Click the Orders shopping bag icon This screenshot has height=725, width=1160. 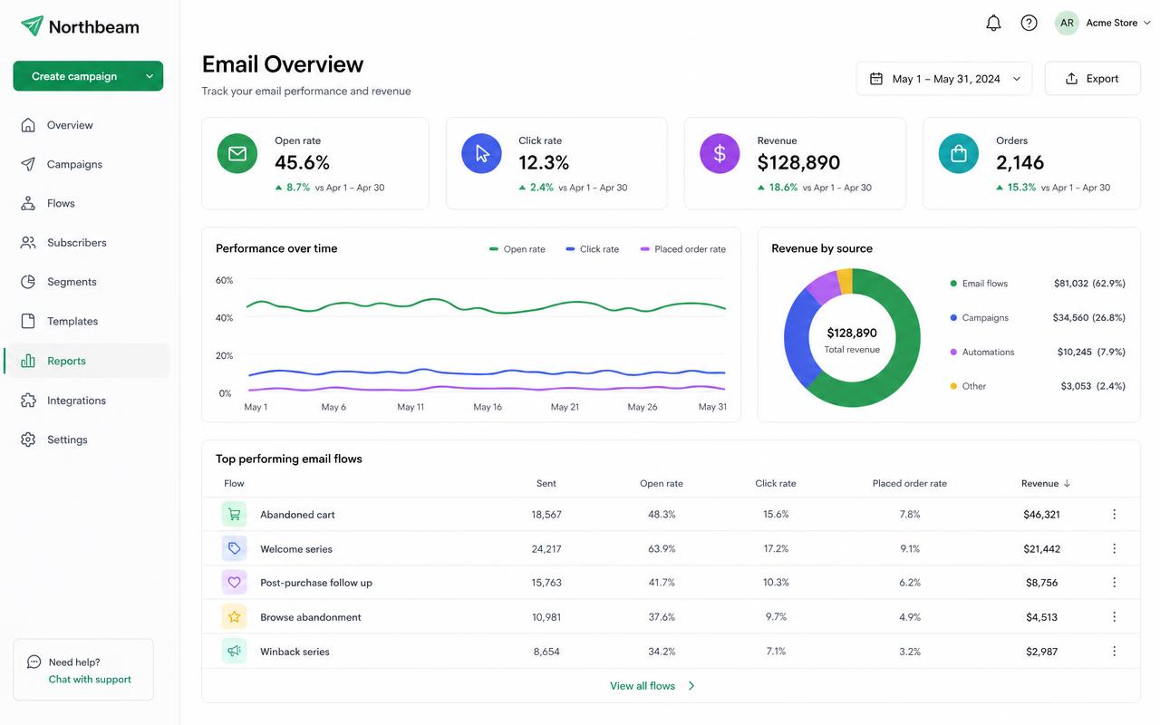(x=958, y=154)
